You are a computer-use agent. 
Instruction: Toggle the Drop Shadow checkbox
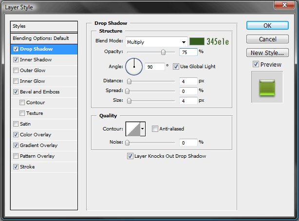[x=16, y=49]
